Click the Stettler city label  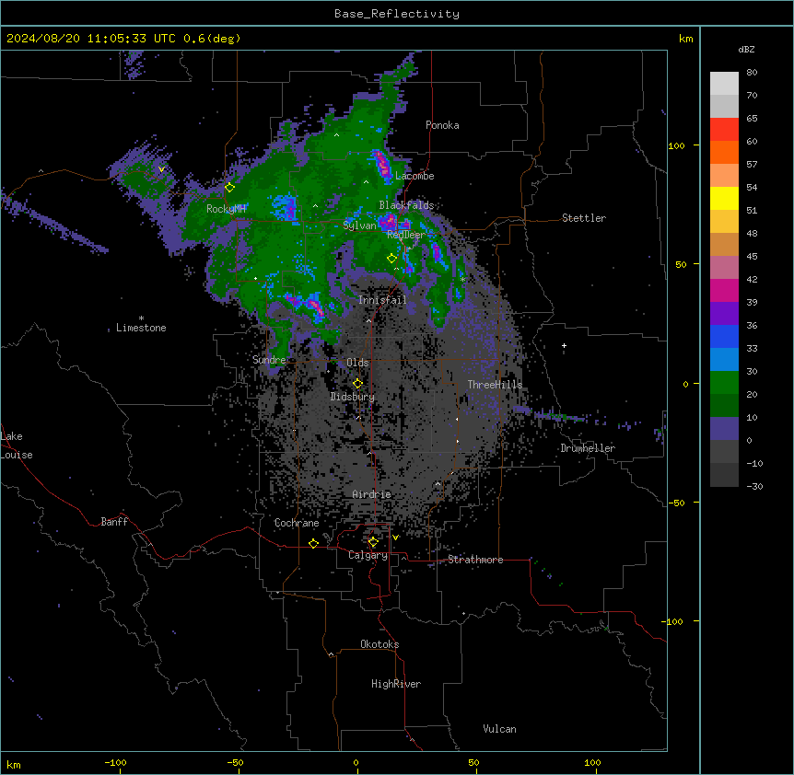click(584, 218)
